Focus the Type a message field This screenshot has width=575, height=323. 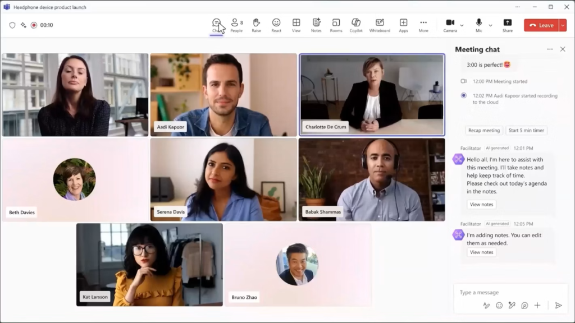click(x=510, y=292)
